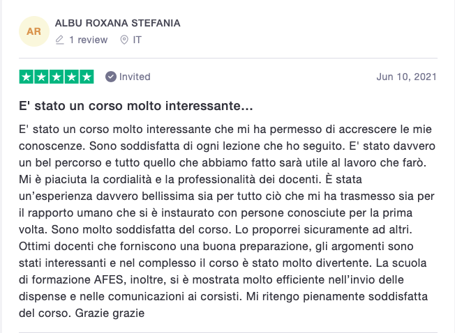The image size is (455, 333).
Task: Click the AR reviewer avatar
Action: (33, 31)
